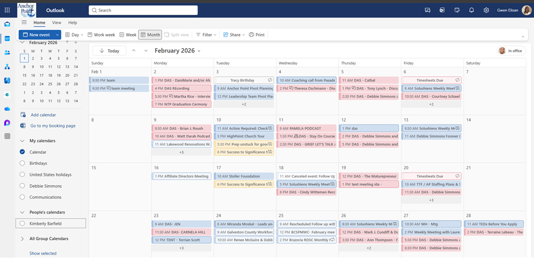Viewport: 534px width, 258px height.
Task: Go to previous month with up arrow in mini calendar
Action: (x=67, y=43)
